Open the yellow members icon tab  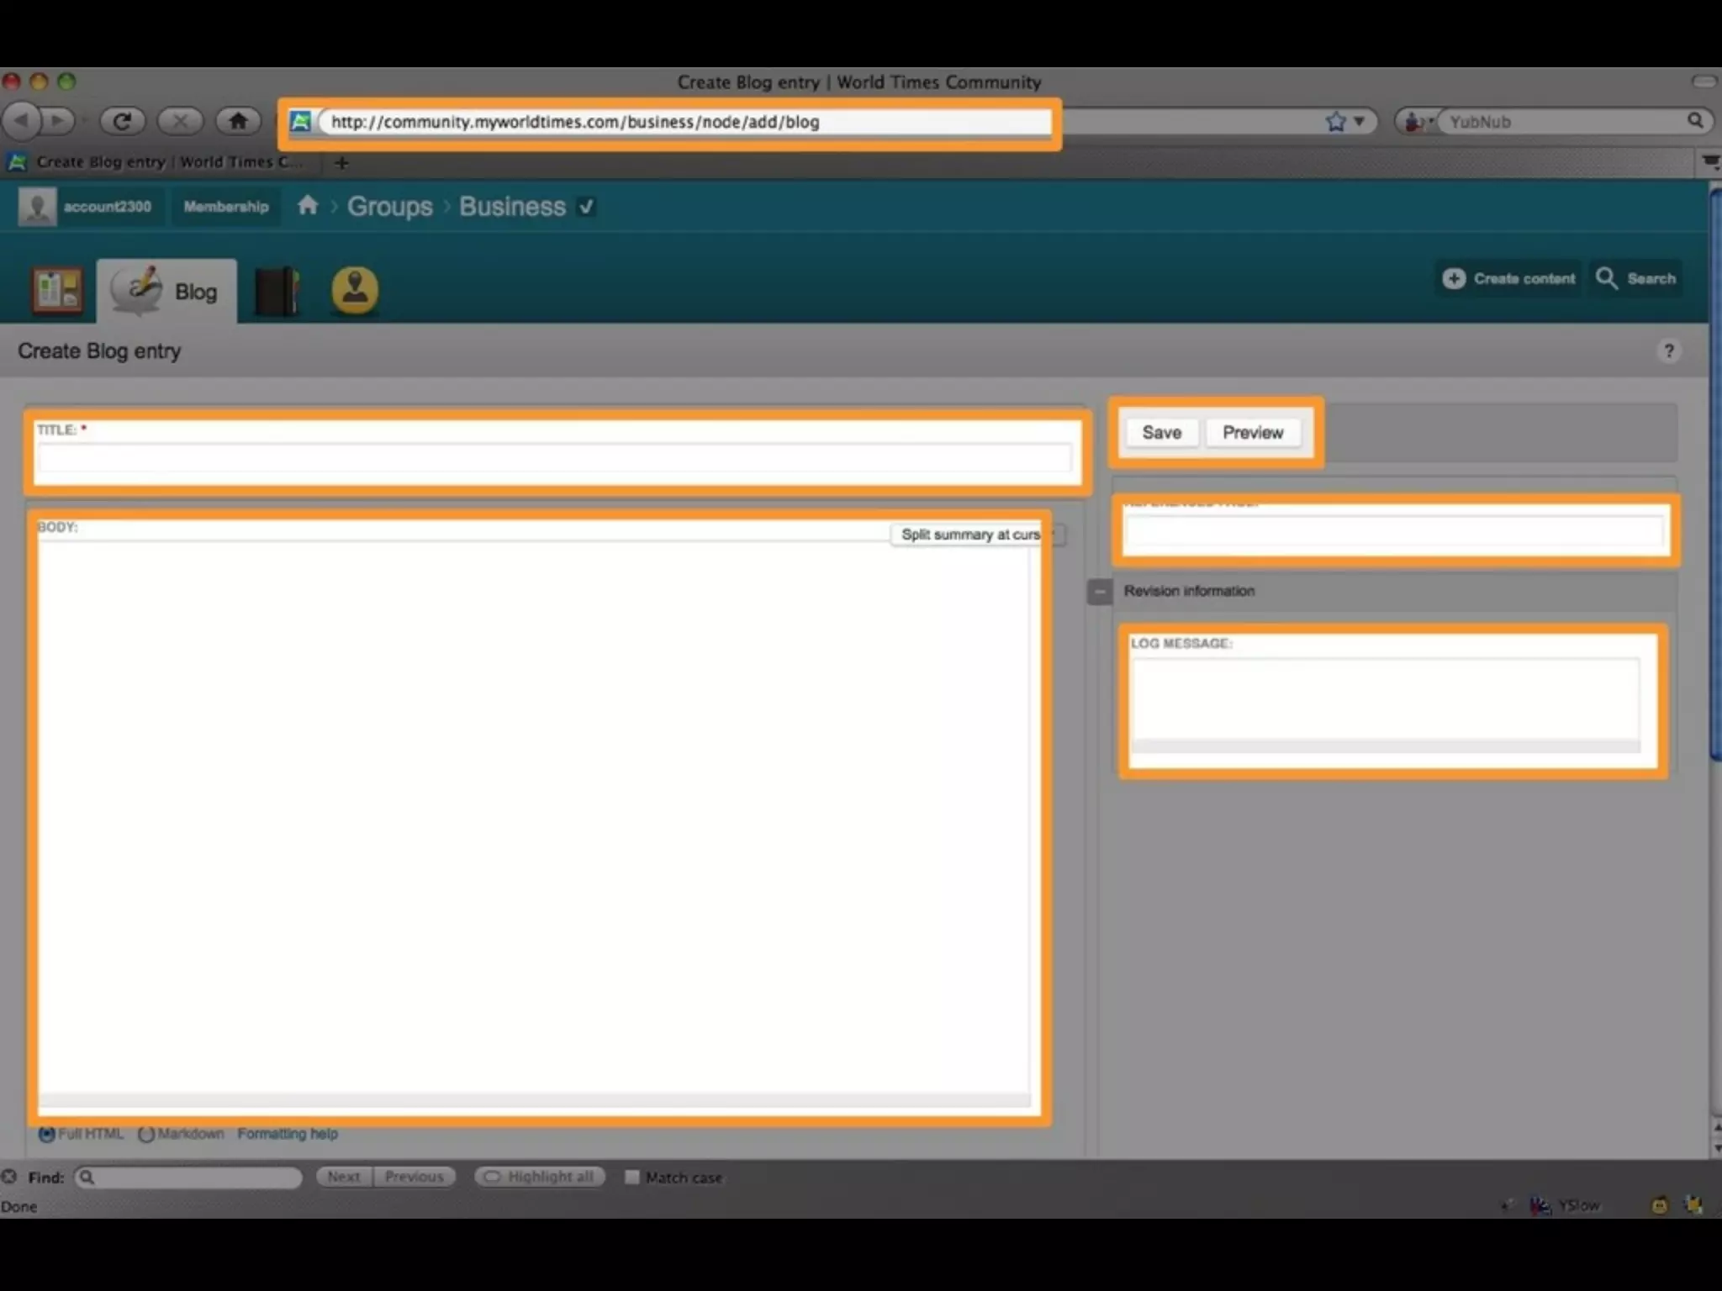[355, 291]
